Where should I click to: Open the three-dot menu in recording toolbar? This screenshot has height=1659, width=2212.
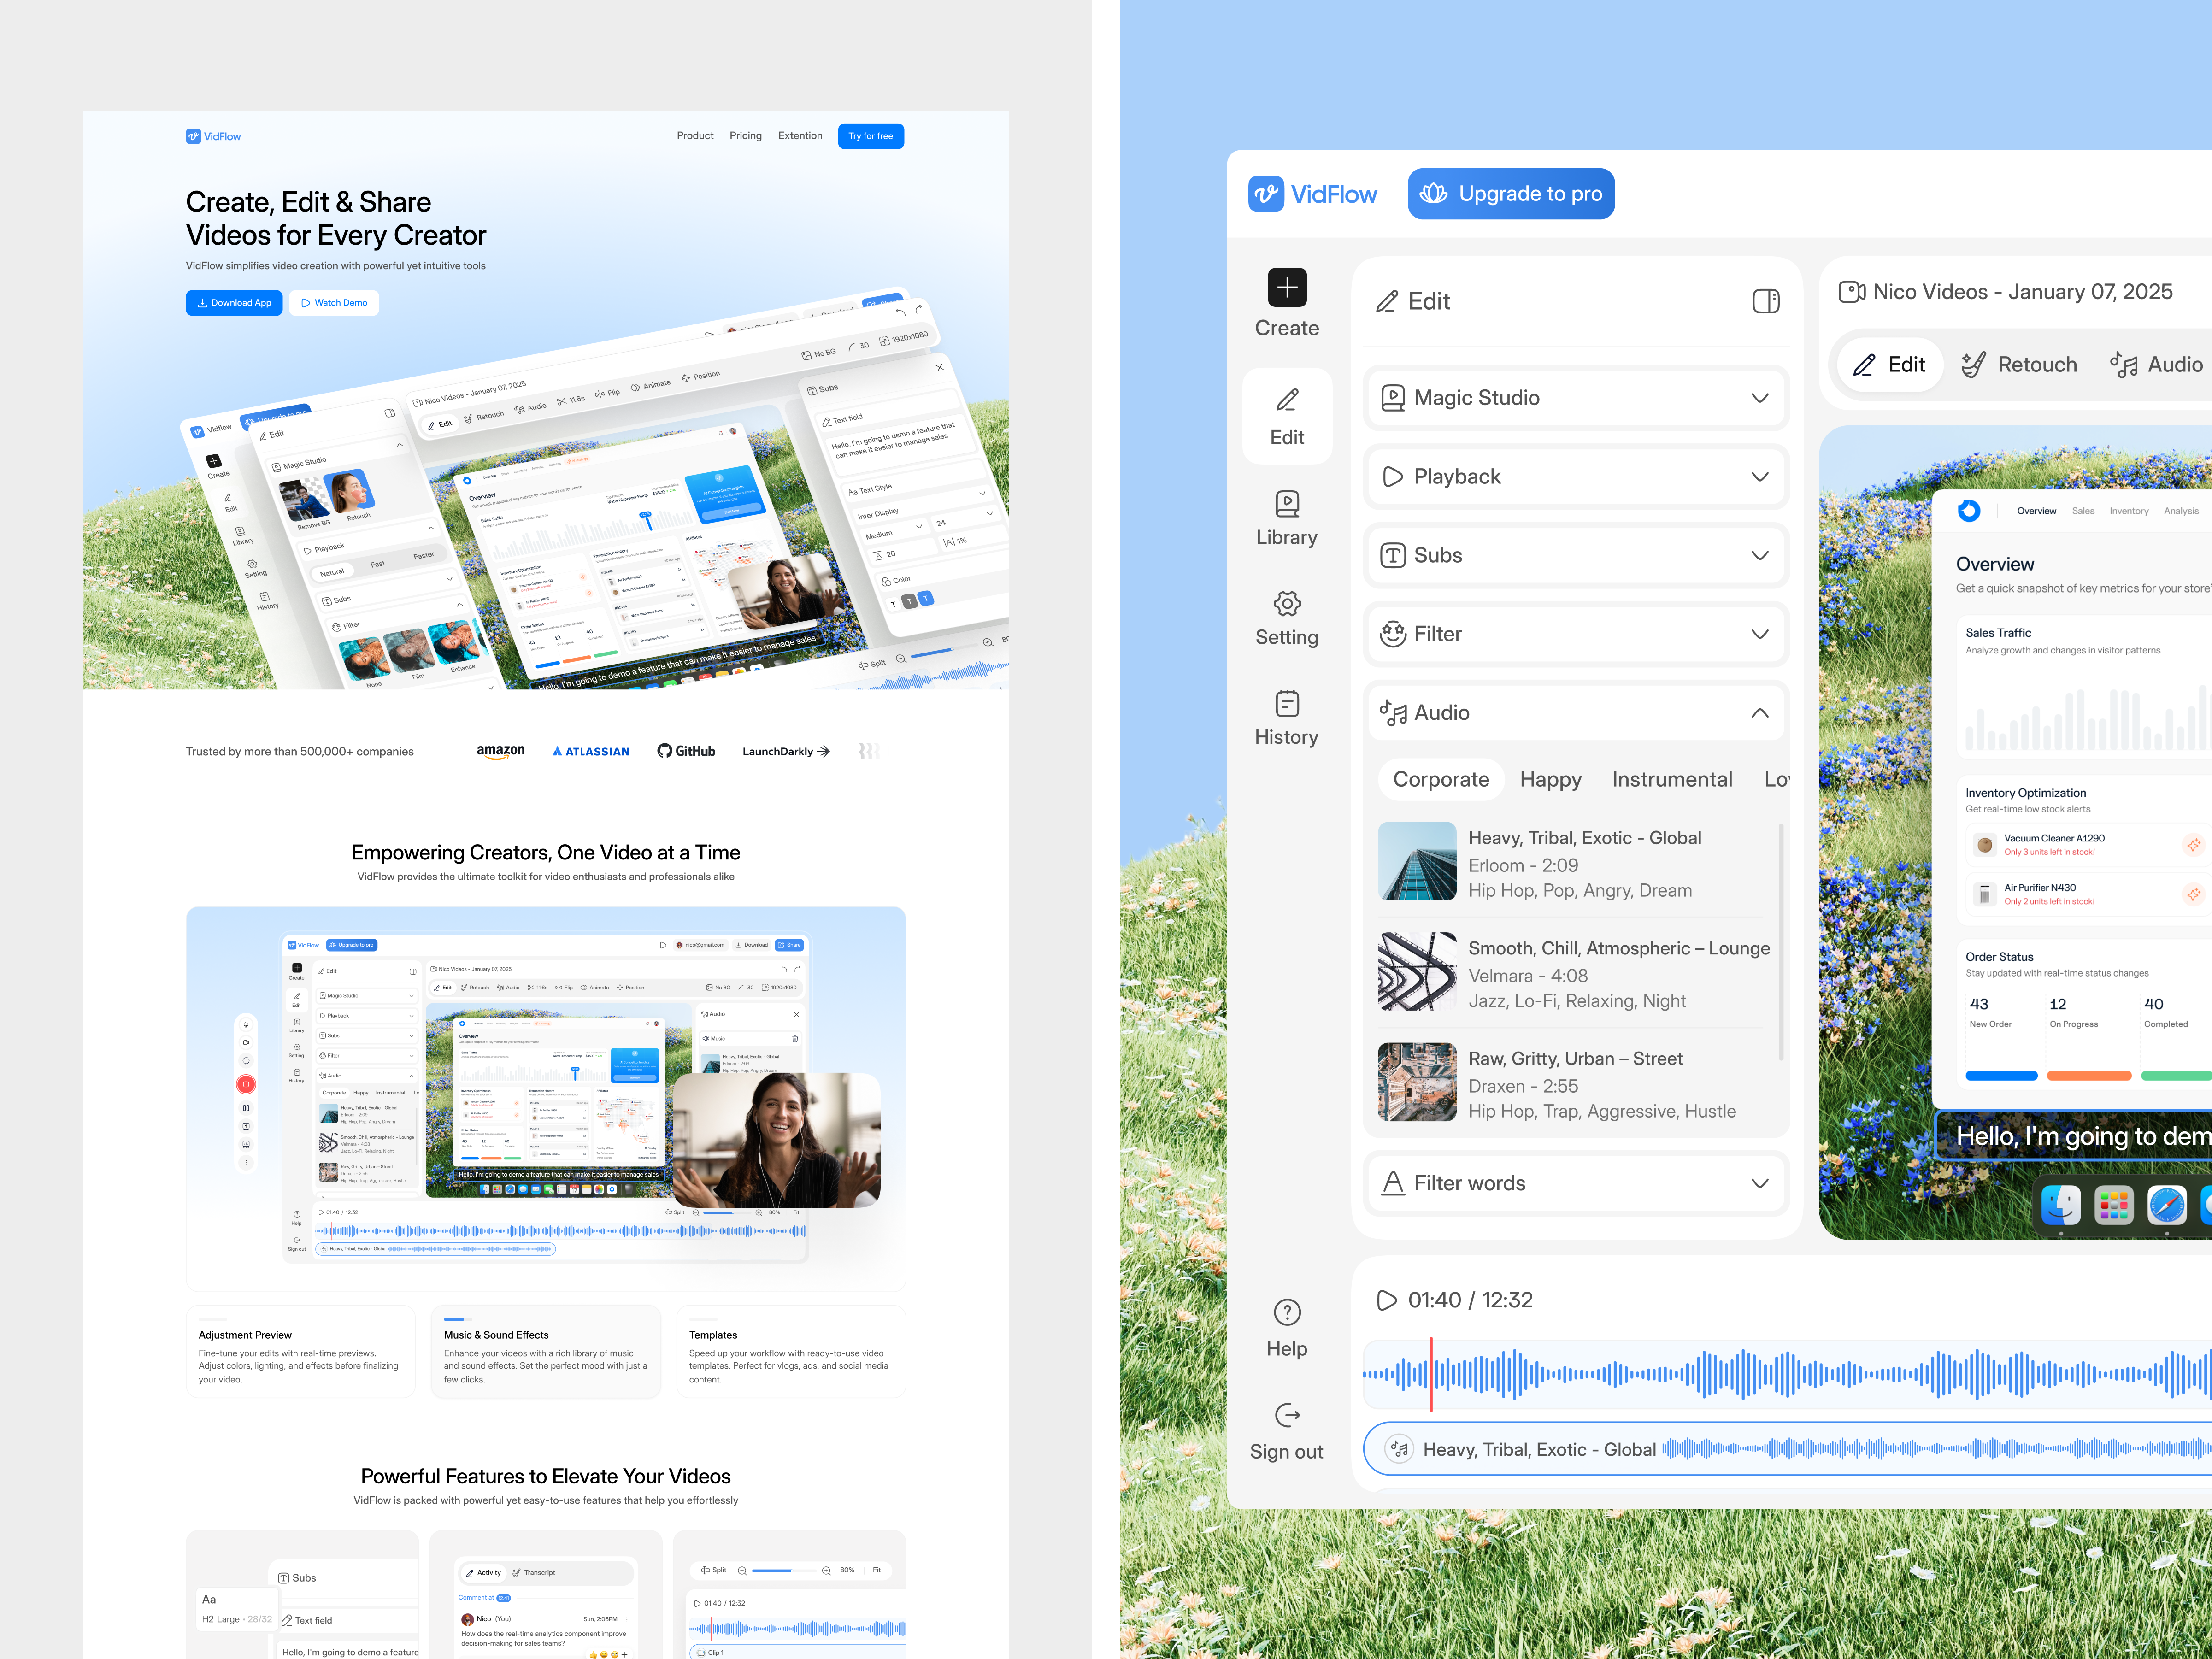[x=246, y=1162]
